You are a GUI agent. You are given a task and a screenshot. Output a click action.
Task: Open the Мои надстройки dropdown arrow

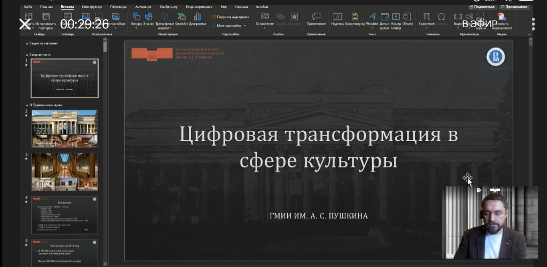(245, 26)
